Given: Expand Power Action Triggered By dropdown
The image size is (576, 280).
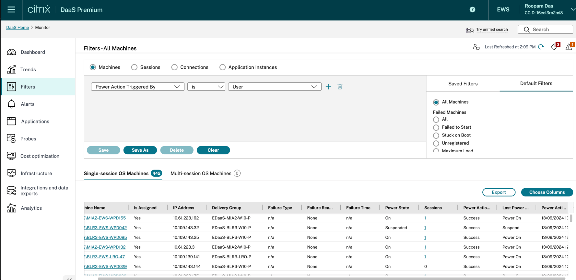Looking at the screenshot, I should 137,87.
